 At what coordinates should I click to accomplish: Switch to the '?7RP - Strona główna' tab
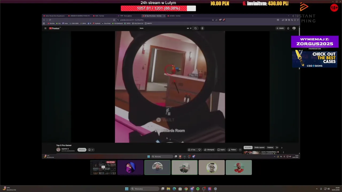[128, 16]
